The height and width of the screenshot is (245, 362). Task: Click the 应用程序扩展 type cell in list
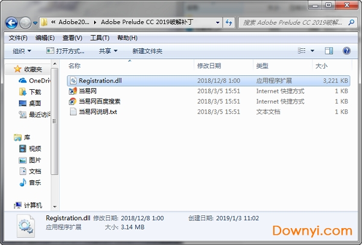click(x=274, y=81)
